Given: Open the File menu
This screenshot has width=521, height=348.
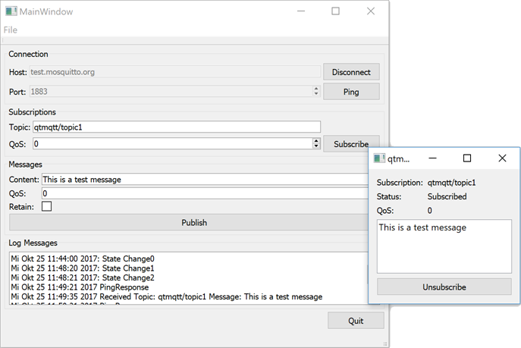Looking at the screenshot, I should click(x=11, y=30).
